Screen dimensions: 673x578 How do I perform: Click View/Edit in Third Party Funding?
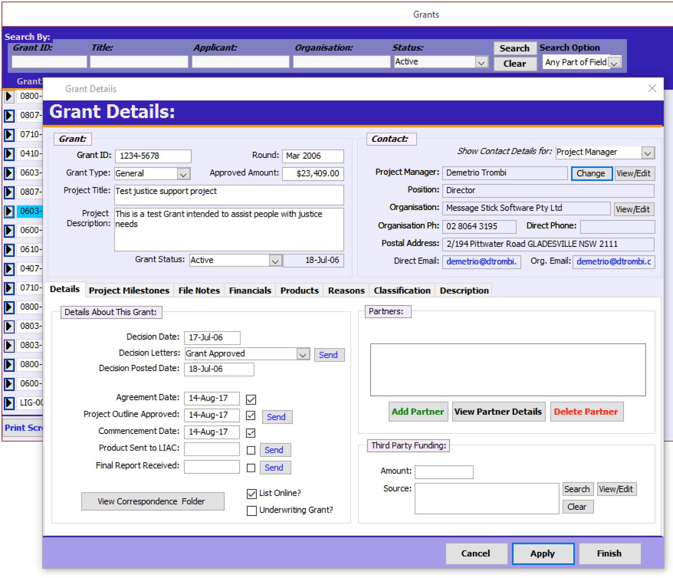(616, 489)
